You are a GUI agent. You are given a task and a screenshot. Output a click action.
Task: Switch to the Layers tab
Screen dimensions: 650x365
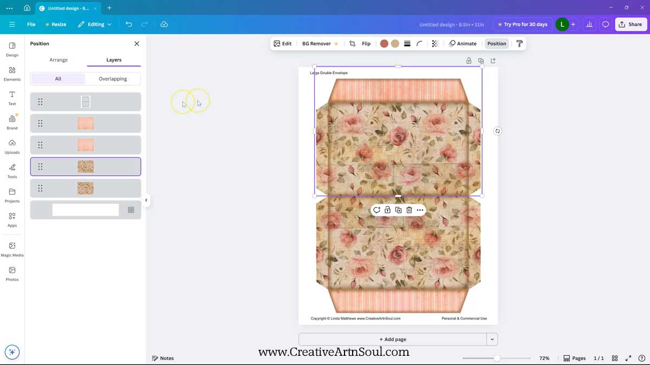[114, 60]
